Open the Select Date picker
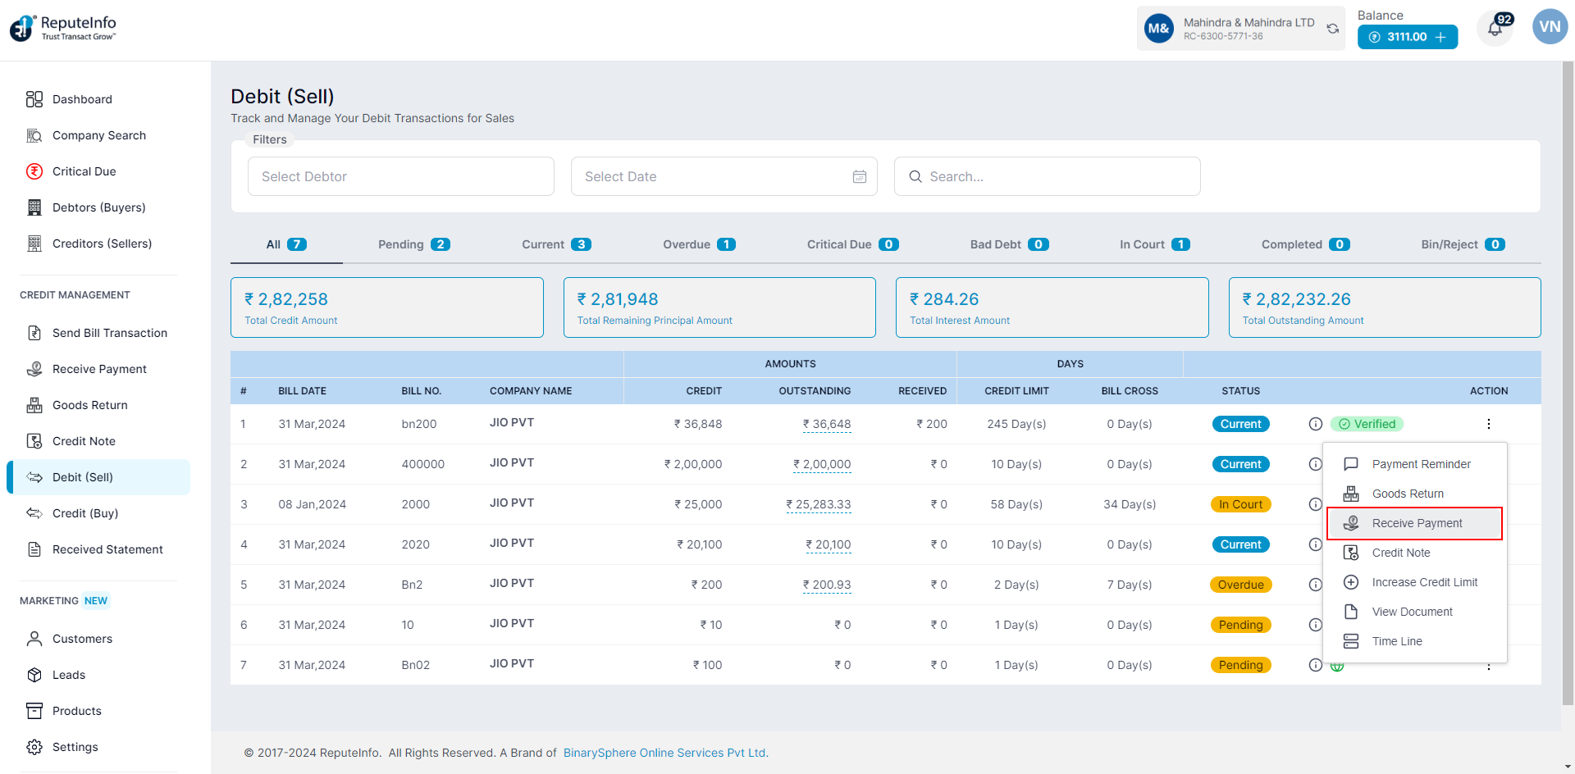Screen dimensions: 1575x774 point(714,176)
